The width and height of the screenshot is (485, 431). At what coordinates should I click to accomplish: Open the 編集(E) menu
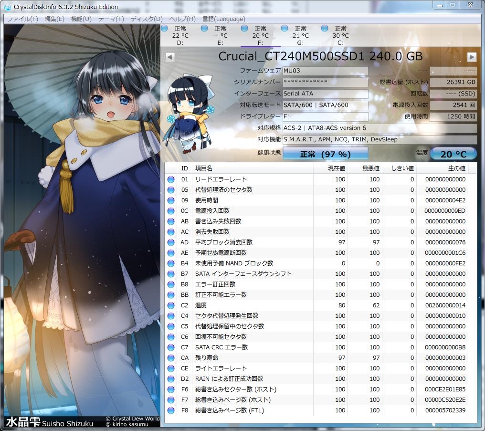(54, 19)
